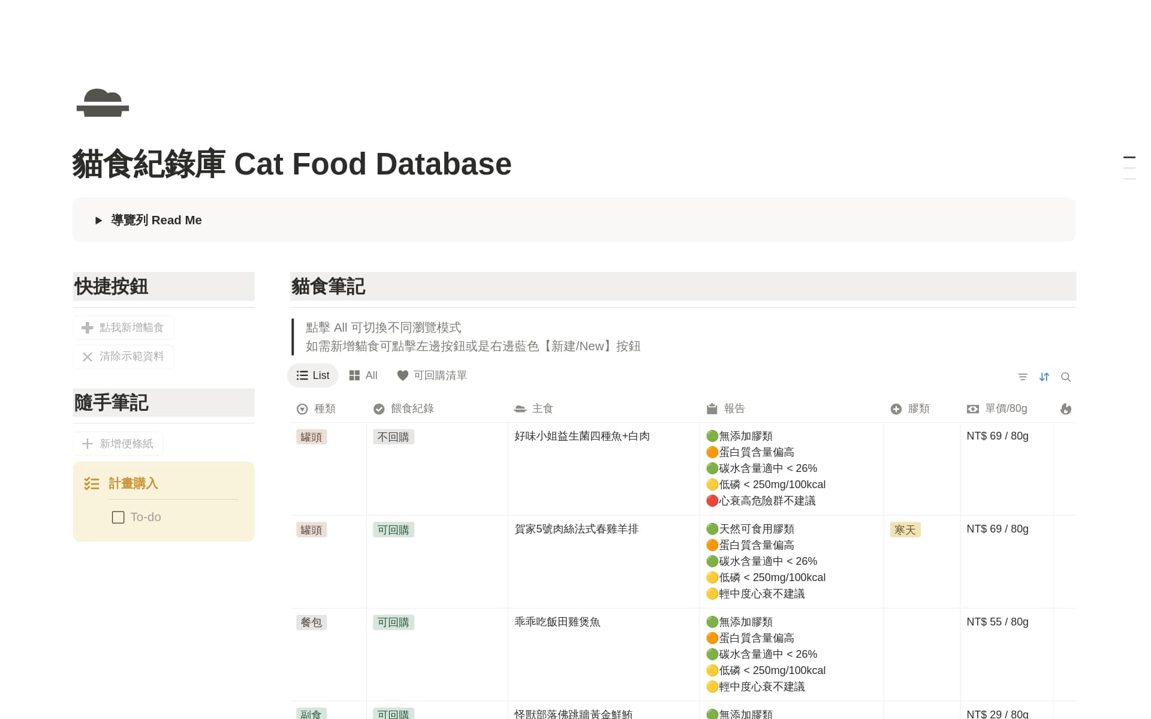Viewport: 1151px width, 719px height.
Task: Click the cat food bowl page icon
Action: [103, 103]
